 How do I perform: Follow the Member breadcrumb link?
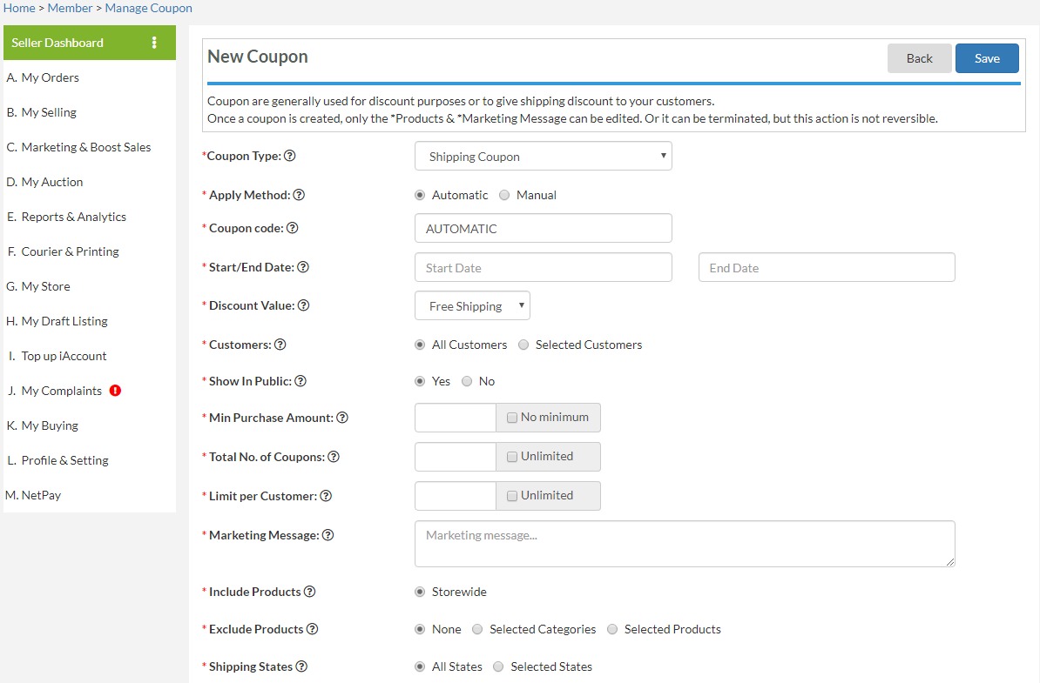(71, 8)
